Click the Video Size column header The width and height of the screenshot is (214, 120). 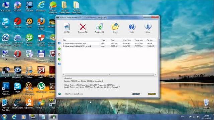(x=127, y=40)
